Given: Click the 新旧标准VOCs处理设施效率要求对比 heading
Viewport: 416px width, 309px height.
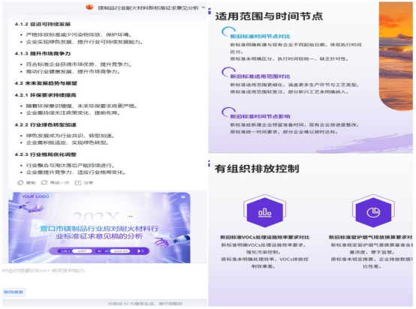Looking at the screenshot, I should coord(264,237).
